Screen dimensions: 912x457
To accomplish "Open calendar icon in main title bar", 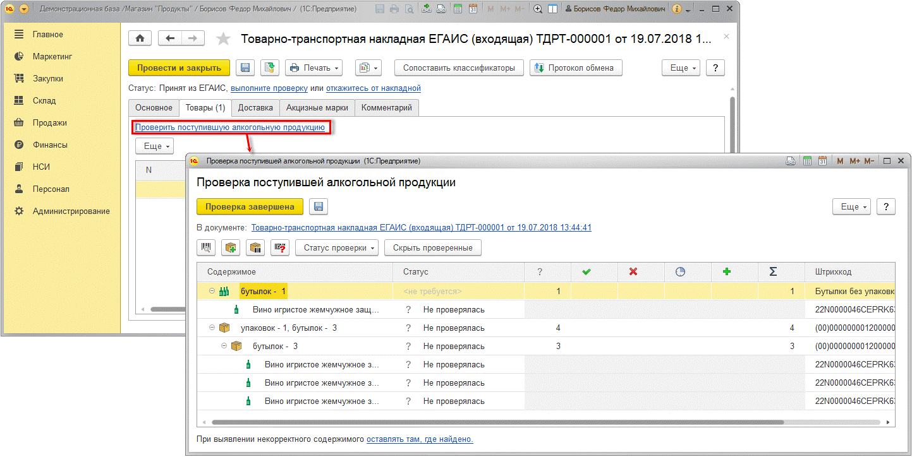I will [x=473, y=9].
